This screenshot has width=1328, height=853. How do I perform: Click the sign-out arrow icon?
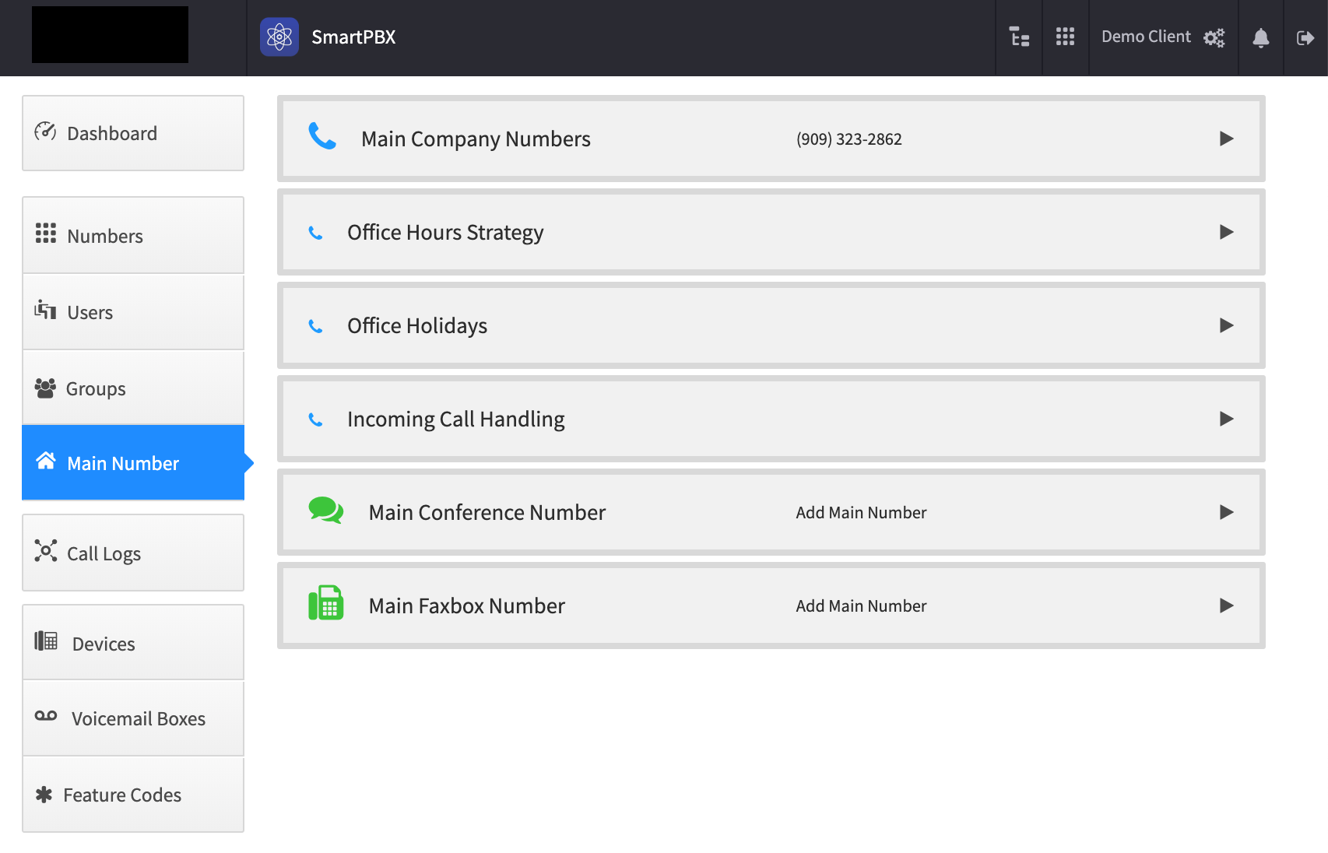pyautogui.click(x=1305, y=37)
